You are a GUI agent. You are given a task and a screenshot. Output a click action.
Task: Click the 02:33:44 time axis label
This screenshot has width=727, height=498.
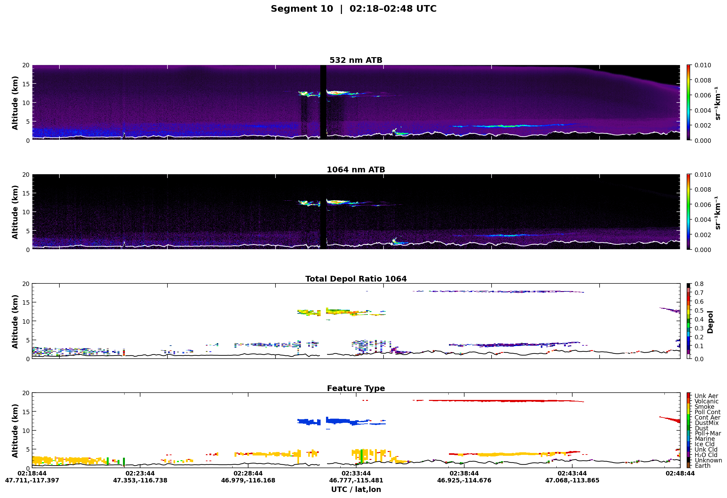pos(356,473)
